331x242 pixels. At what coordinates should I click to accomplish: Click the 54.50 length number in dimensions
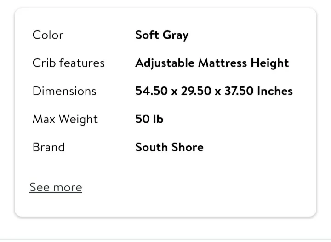coord(151,91)
